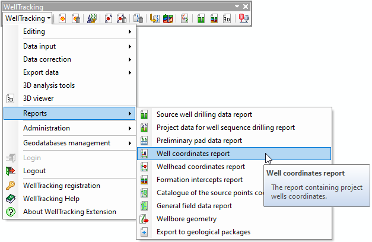The width and height of the screenshot is (372, 242).
Task: Click the colored geological layers toolbar icon
Action: click(x=168, y=18)
